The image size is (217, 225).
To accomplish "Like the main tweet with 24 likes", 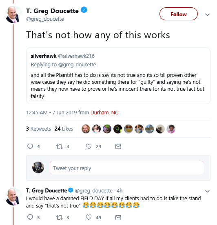I will point(89,146).
